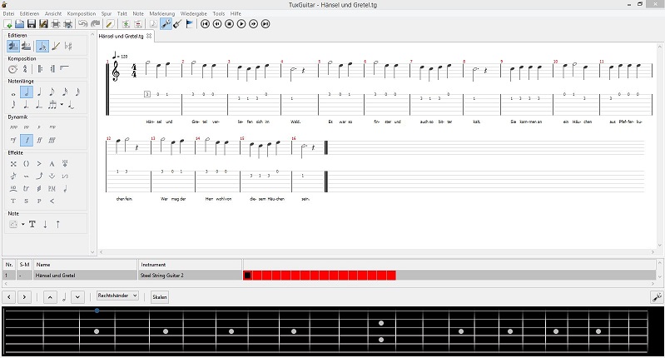Screen dimensions: 665x358
Task: Create a new song with the toolbar icon
Action: [7, 24]
